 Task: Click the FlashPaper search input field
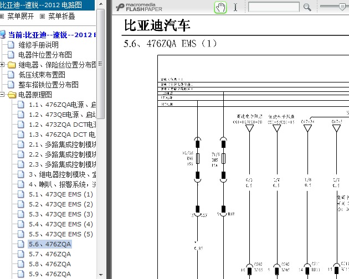click(x=274, y=7)
